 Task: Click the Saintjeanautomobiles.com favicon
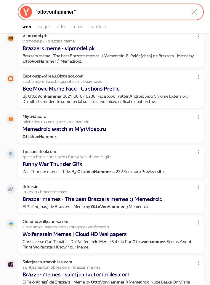[x=11, y=265]
